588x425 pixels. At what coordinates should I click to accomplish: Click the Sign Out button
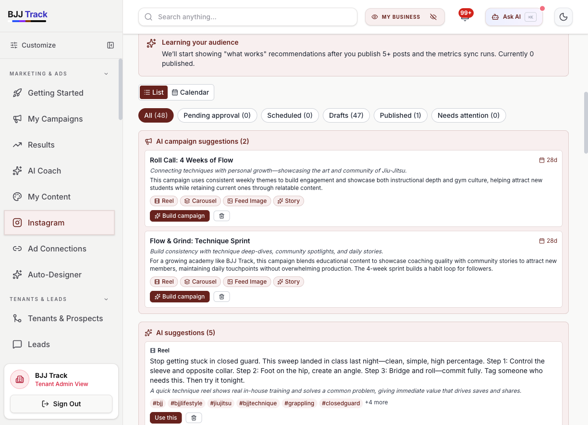(x=61, y=404)
